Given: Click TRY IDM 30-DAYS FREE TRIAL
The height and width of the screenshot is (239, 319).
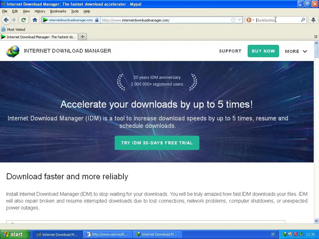Looking at the screenshot, I should pos(157,143).
